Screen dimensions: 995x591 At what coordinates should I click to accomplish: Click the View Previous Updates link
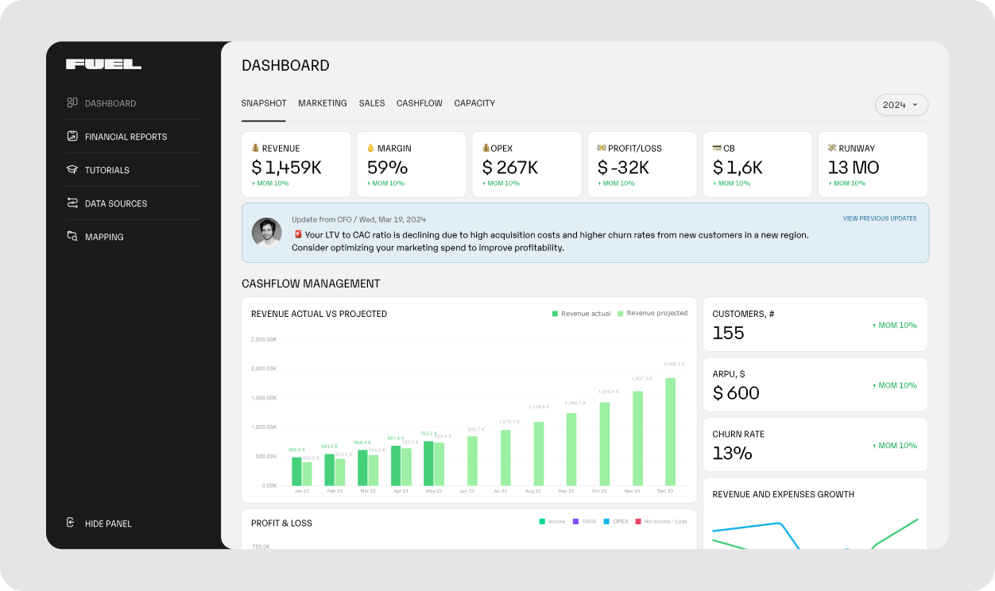point(880,218)
